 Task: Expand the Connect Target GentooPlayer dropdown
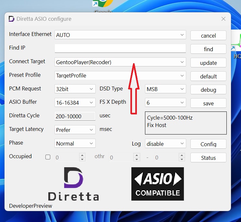120,62
